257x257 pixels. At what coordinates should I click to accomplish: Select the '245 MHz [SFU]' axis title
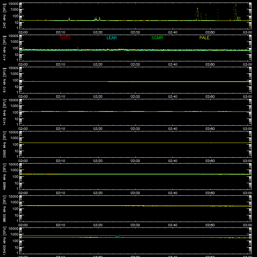click(x=4, y=16)
